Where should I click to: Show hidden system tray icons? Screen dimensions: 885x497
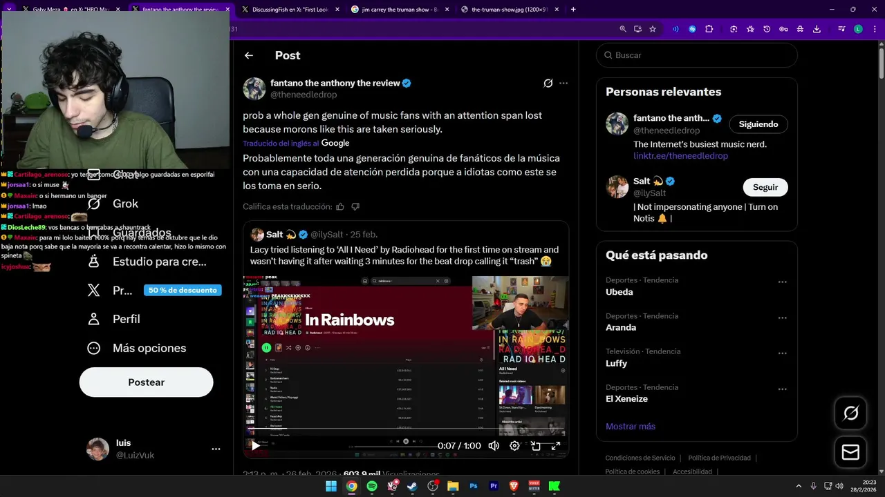click(x=799, y=486)
